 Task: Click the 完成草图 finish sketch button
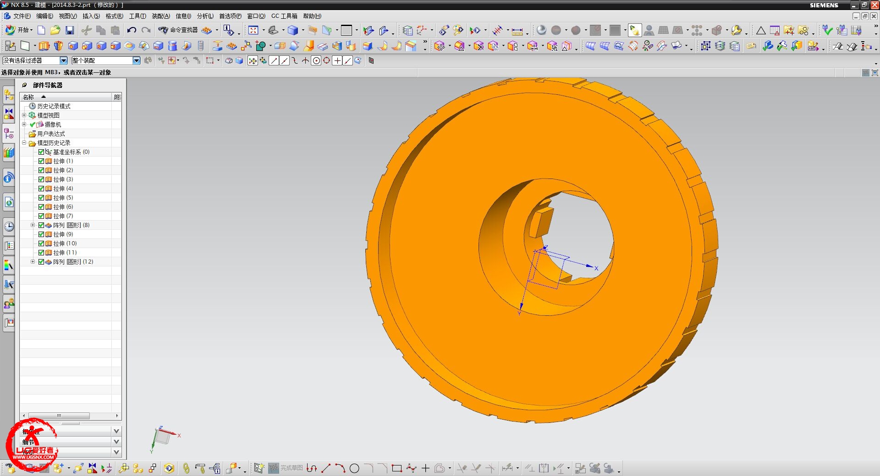tap(286, 468)
